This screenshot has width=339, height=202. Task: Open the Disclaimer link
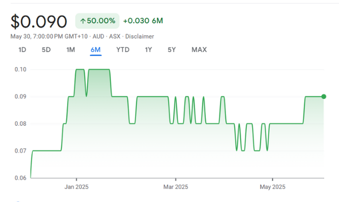point(140,36)
